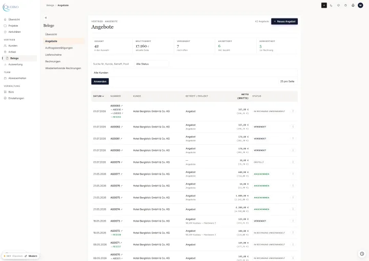Open the user avatar menu
Viewport: 369px width, 261px height.
[x=360, y=6]
